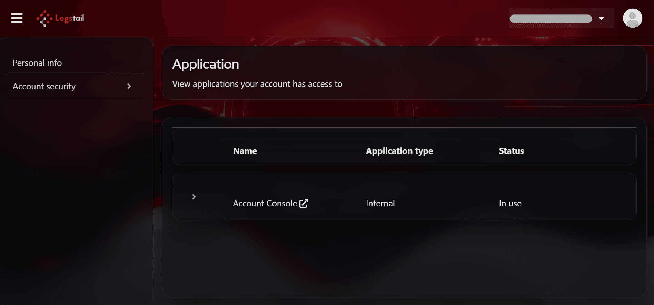
Task: Click the Application heading
Action: [x=206, y=65]
